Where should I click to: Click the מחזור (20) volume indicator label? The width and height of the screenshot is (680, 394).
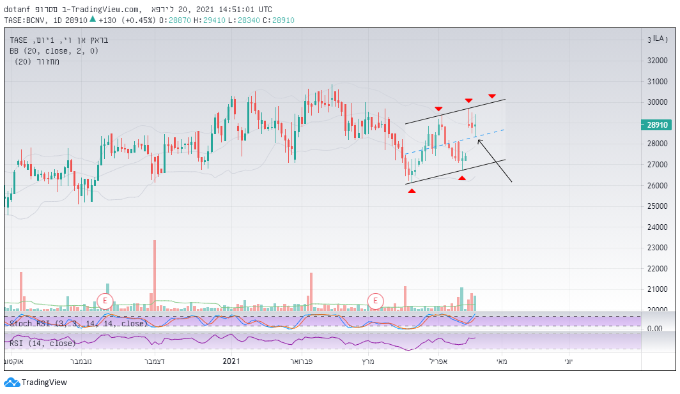(x=37, y=61)
